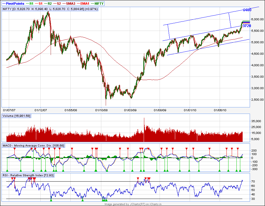Click the 60 RSI axis label
The height and width of the screenshot is (206, 265).
click(x=253, y=186)
